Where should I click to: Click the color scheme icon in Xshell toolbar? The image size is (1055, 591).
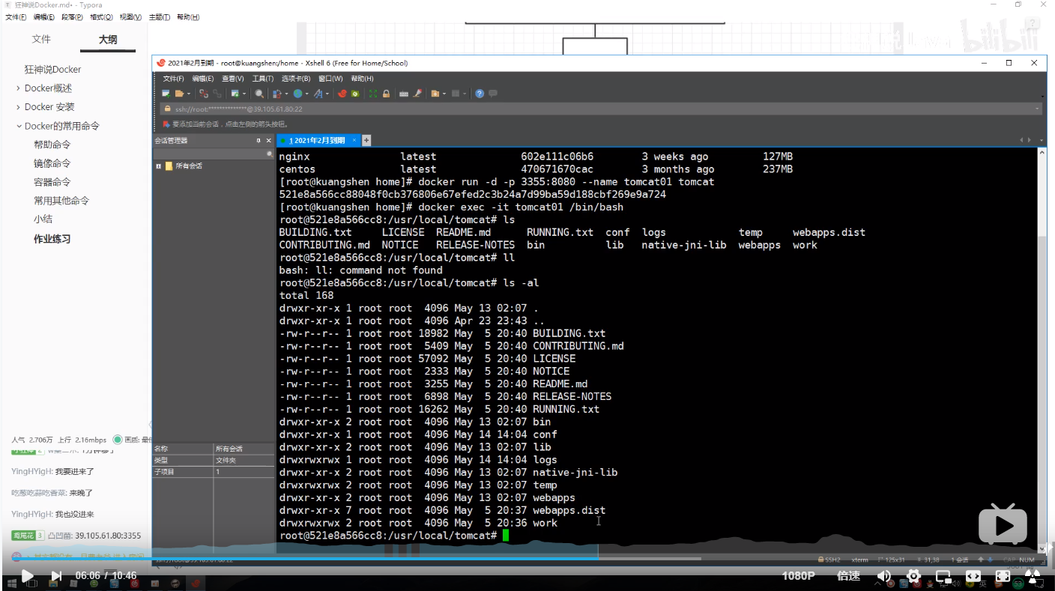pos(276,94)
